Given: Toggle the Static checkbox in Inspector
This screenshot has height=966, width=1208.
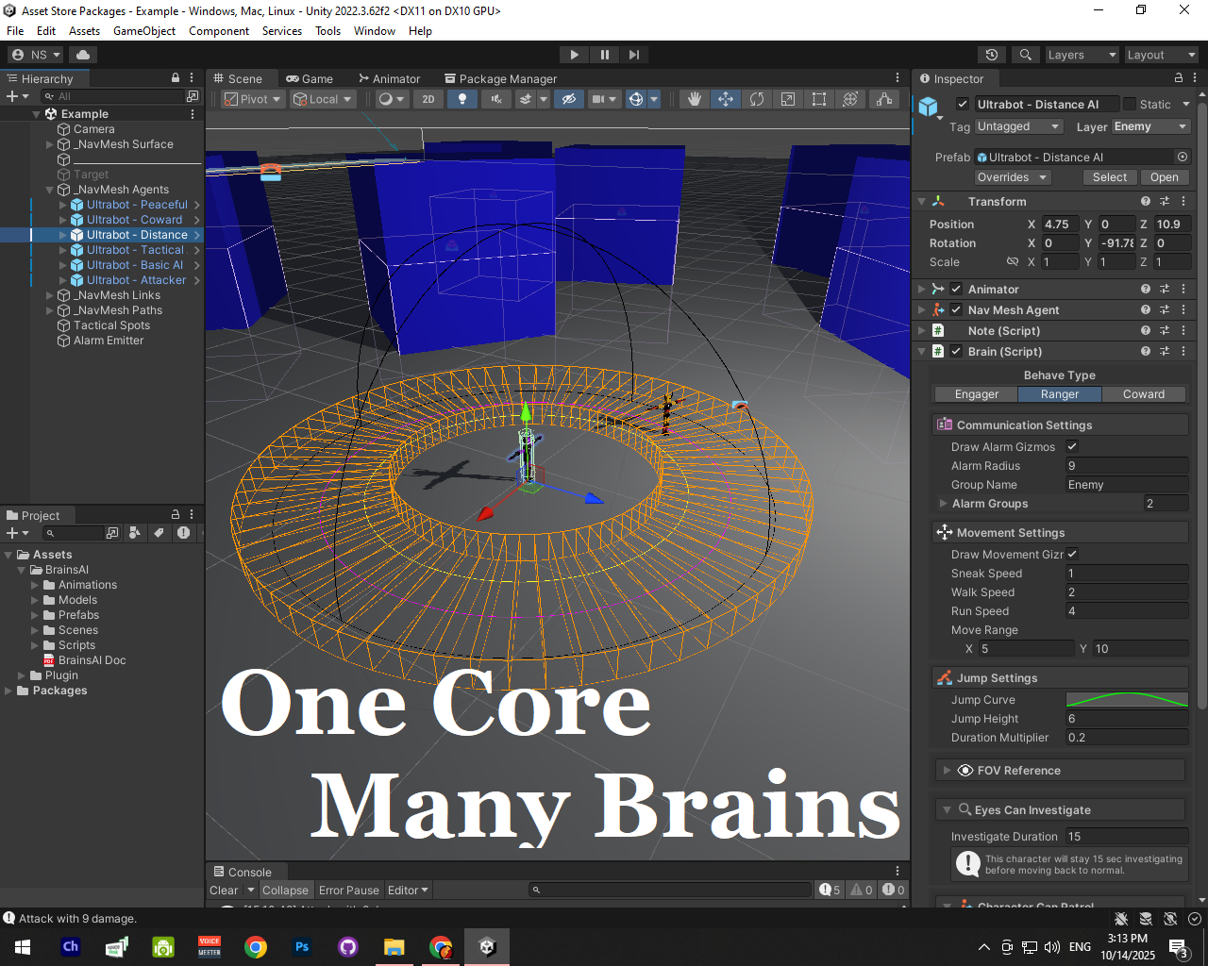Looking at the screenshot, I should (x=1130, y=104).
